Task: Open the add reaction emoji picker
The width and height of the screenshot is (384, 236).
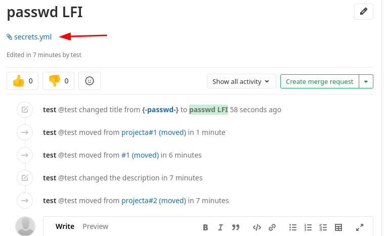Action: tap(90, 81)
